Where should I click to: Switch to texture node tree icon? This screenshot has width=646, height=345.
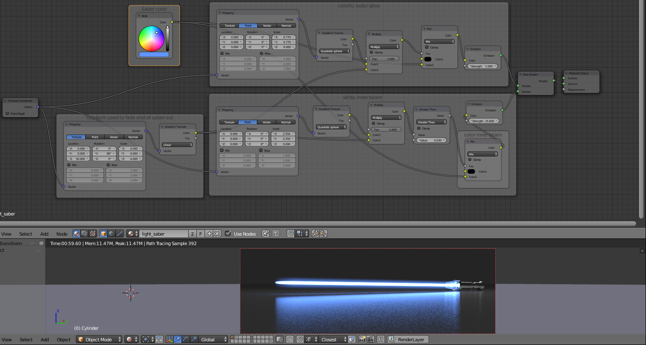[93, 234]
